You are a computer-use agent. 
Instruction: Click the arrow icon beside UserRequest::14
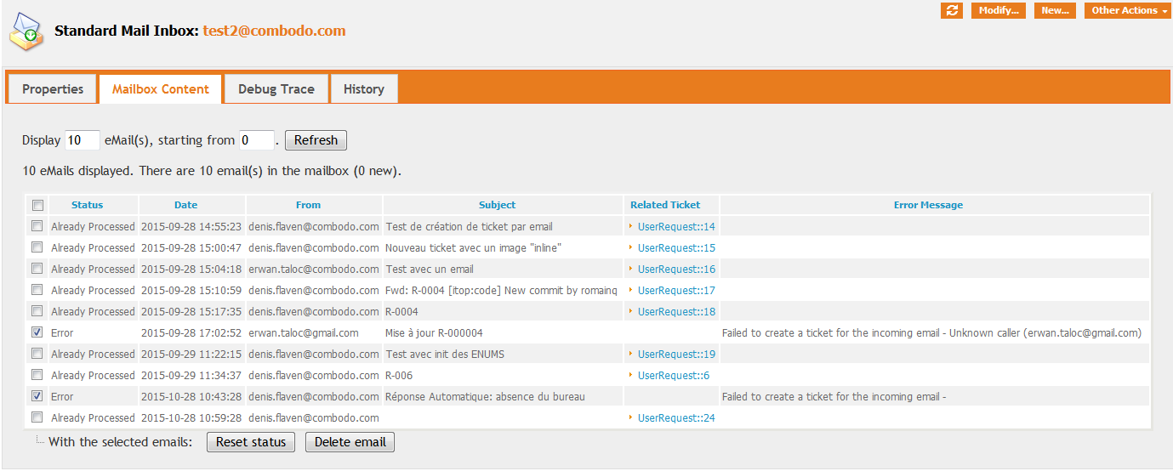tap(630, 226)
